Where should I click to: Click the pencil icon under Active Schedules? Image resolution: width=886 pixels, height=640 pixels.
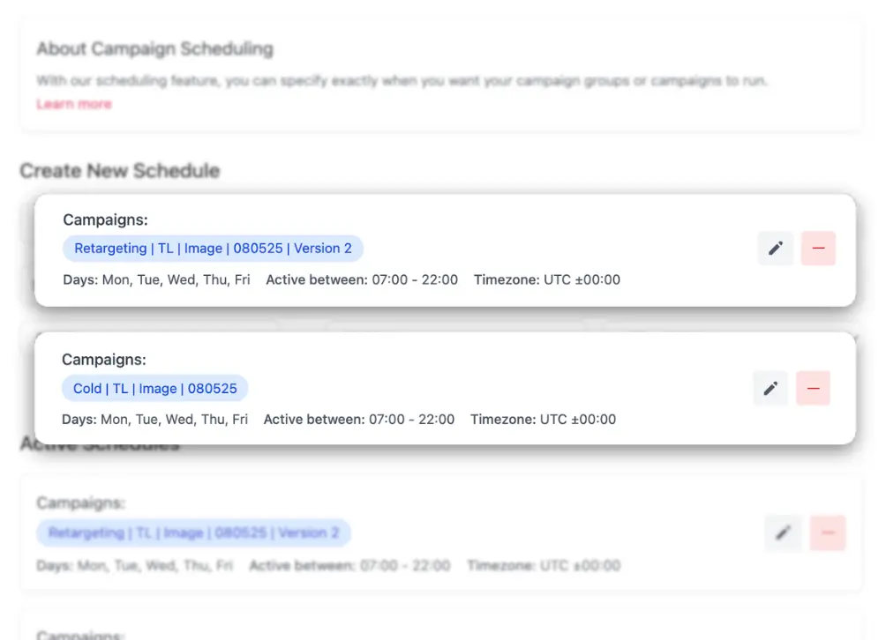[x=783, y=533]
